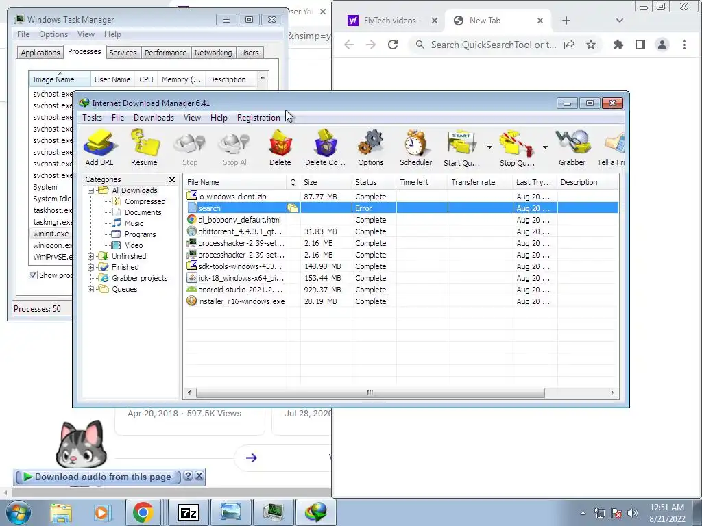702x526 pixels.
Task: Collapse the All Downloads tree node
Action: click(x=91, y=190)
